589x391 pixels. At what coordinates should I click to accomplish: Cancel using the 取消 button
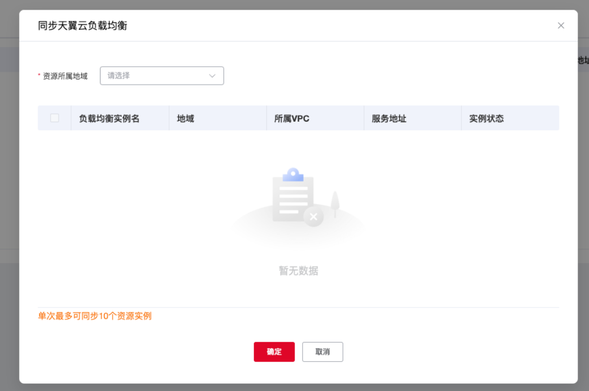pos(323,352)
